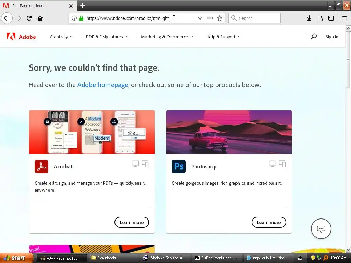Screen dimensions: 351x263
Task: Click the page URL in address bar
Action: pos(128,18)
